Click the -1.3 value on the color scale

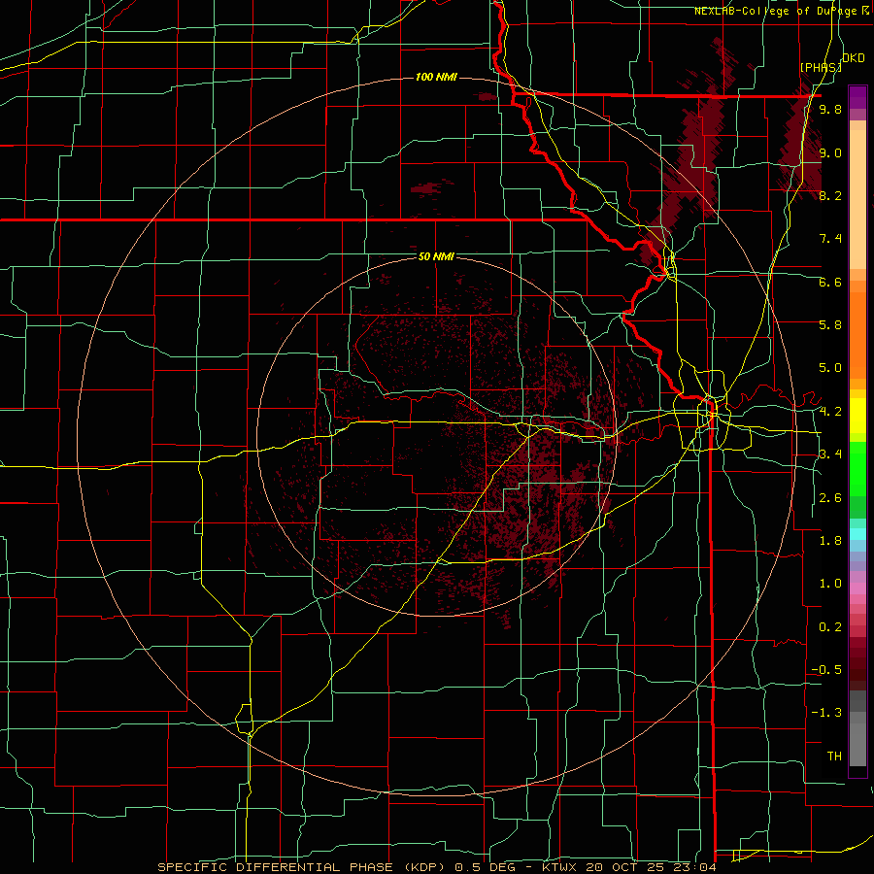click(826, 713)
